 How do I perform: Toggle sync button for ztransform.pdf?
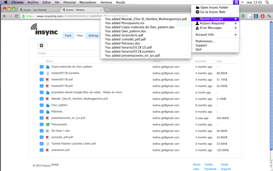coord(41,150)
